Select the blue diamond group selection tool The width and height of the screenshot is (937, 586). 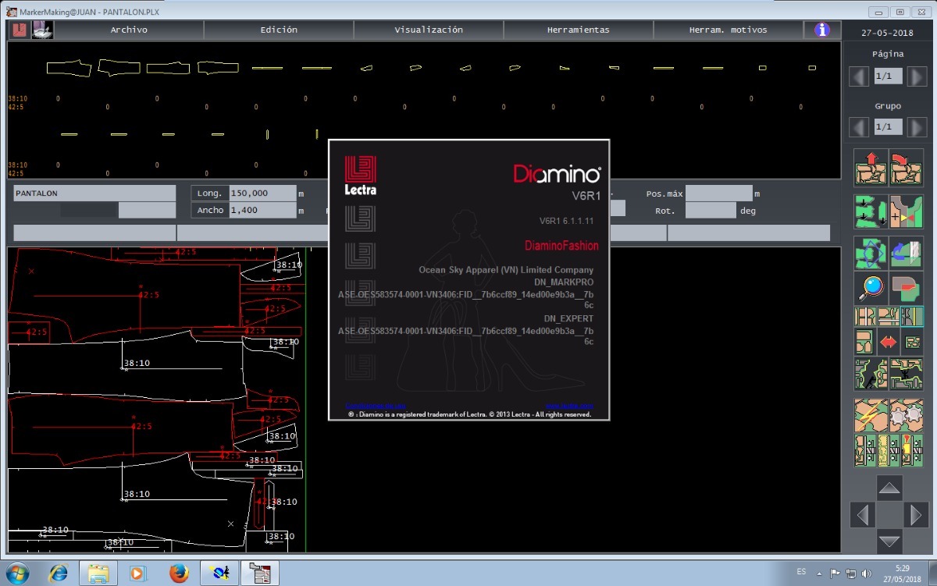click(871, 254)
